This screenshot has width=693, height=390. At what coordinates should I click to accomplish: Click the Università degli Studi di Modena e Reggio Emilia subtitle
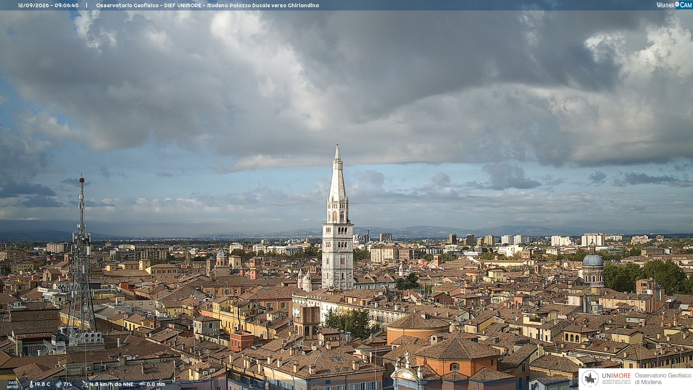[x=616, y=382]
